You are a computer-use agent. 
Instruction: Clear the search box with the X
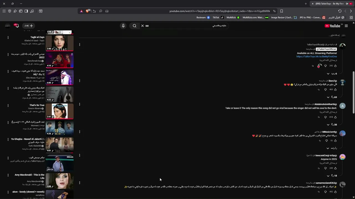tap(143, 26)
